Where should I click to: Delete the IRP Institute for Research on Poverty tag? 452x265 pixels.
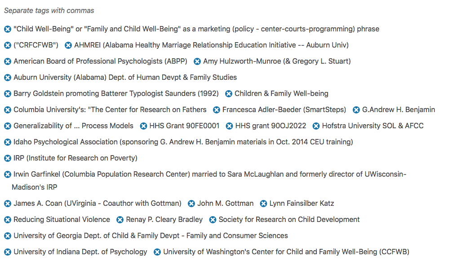pos(8,158)
